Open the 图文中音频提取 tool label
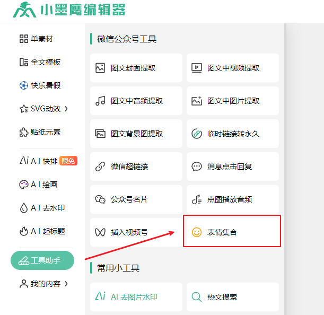324x315 pixels. 137,101
